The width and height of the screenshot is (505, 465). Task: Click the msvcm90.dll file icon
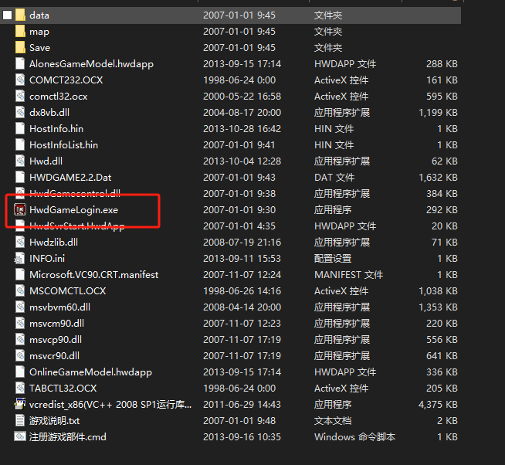20,323
